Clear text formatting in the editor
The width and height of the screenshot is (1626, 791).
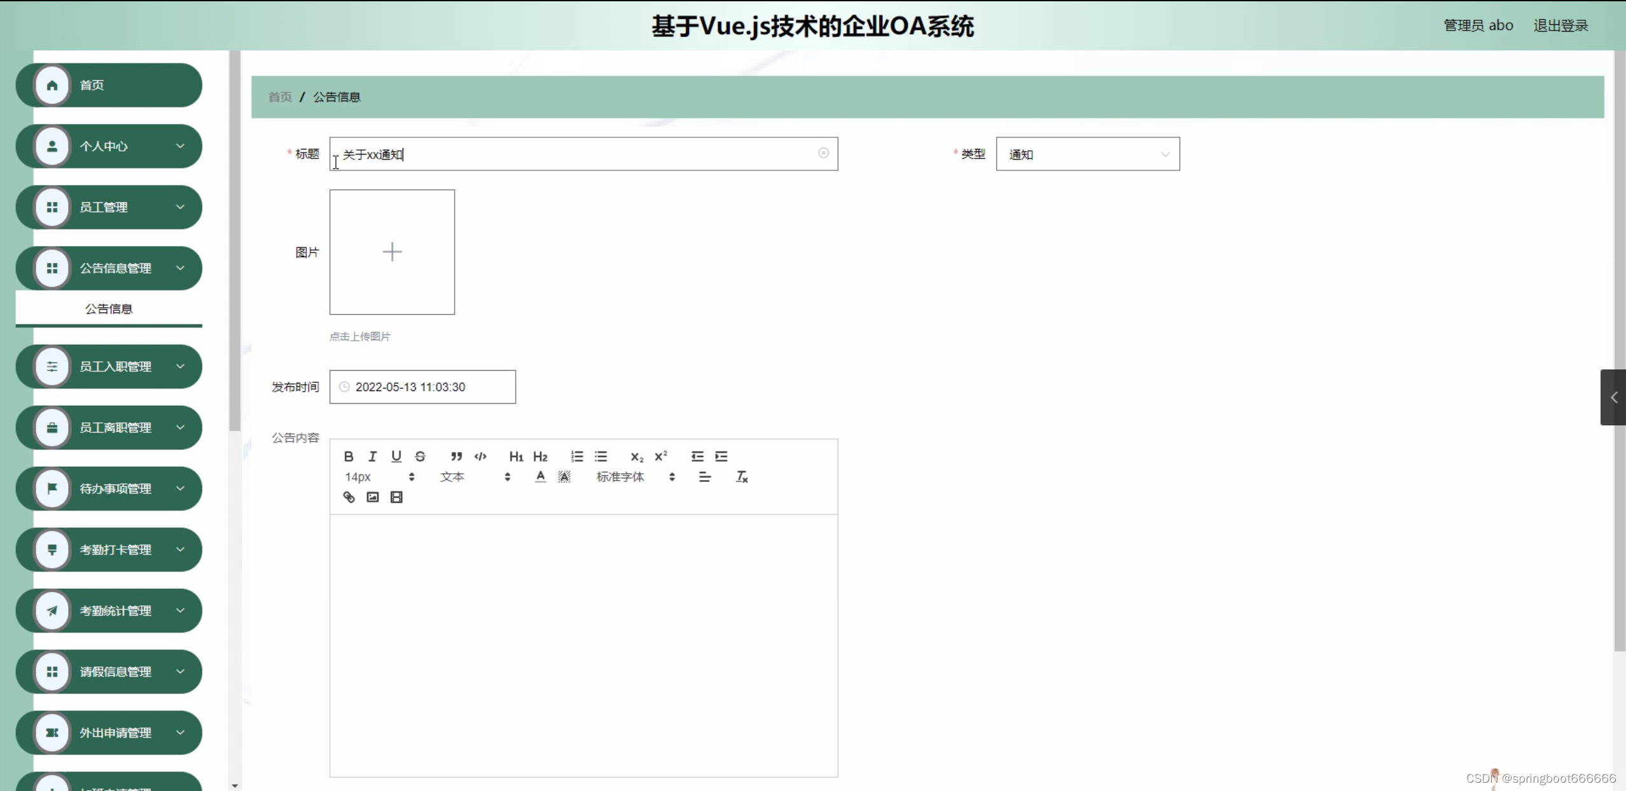[742, 476]
